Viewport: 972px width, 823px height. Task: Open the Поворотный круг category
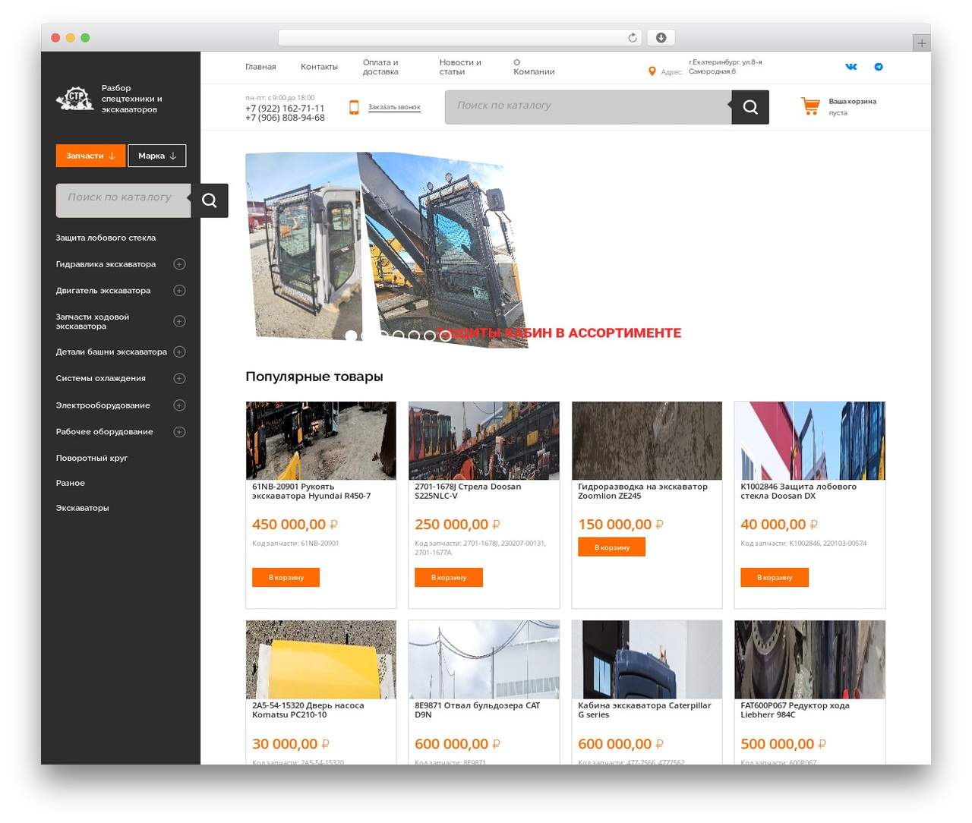point(92,458)
